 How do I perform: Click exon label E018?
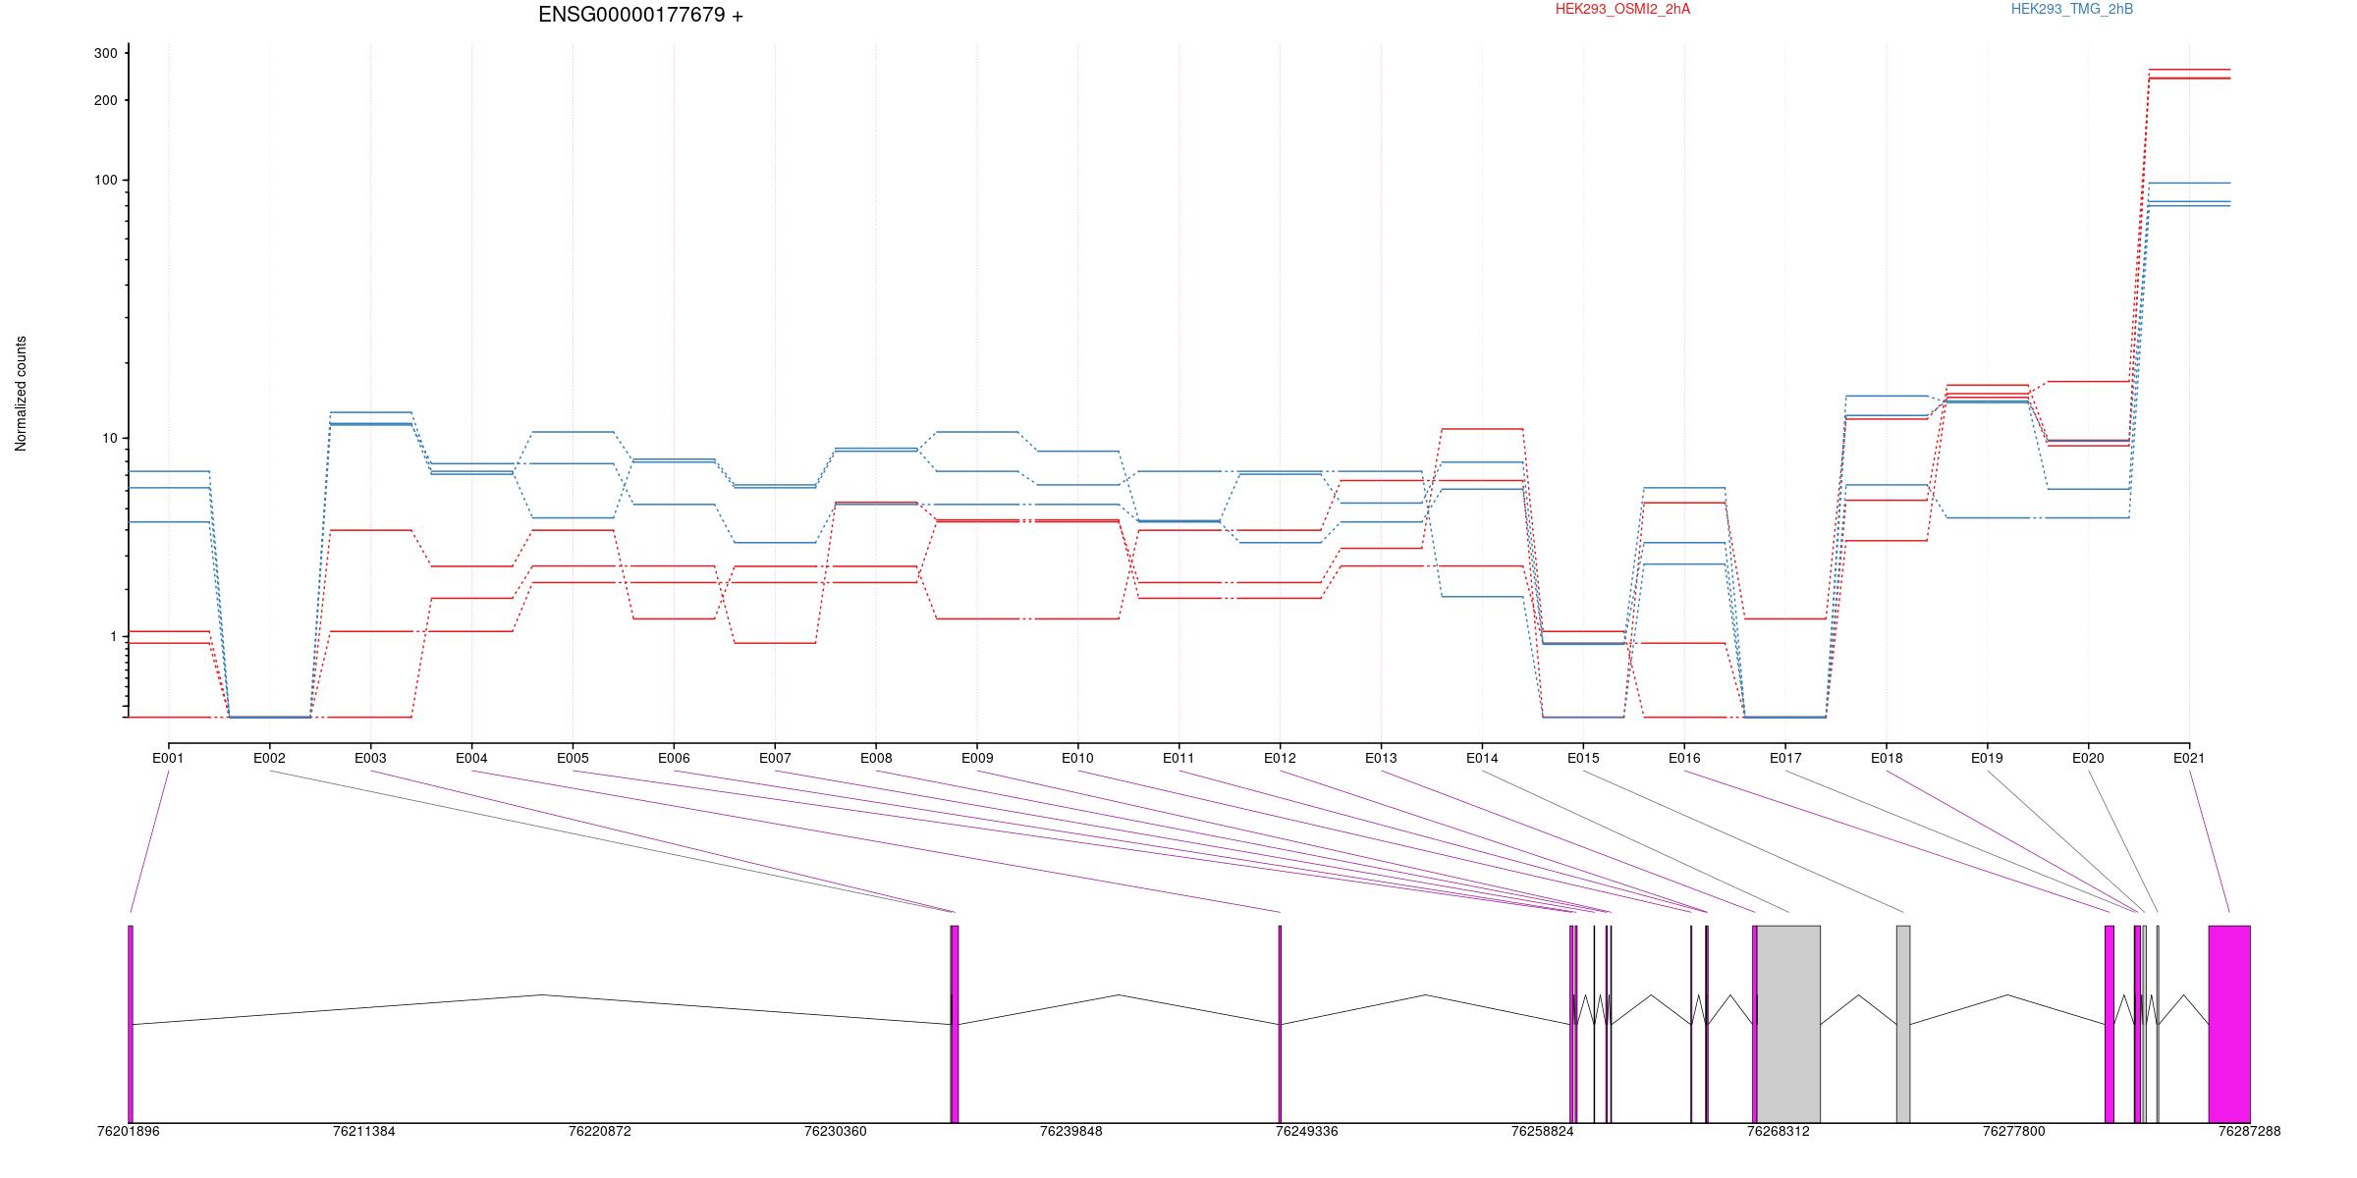1887,758
